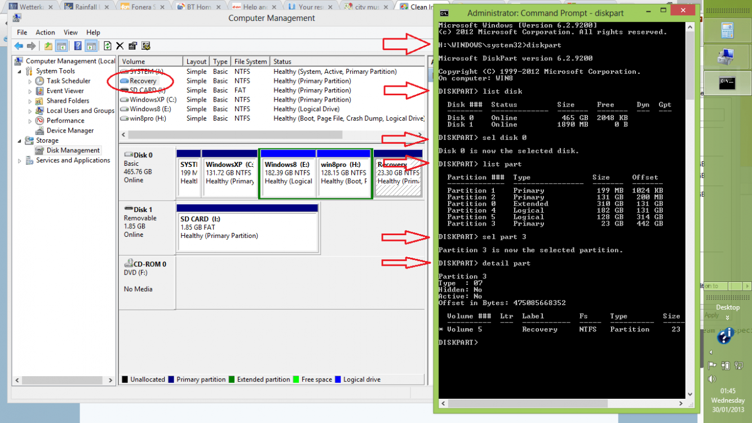752x423 pixels.
Task: Expand the Task Scheduler node
Action: click(x=30, y=81)
